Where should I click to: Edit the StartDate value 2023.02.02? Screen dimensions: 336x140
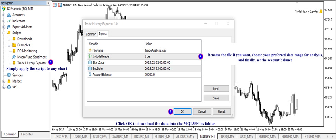click(173, 62)
